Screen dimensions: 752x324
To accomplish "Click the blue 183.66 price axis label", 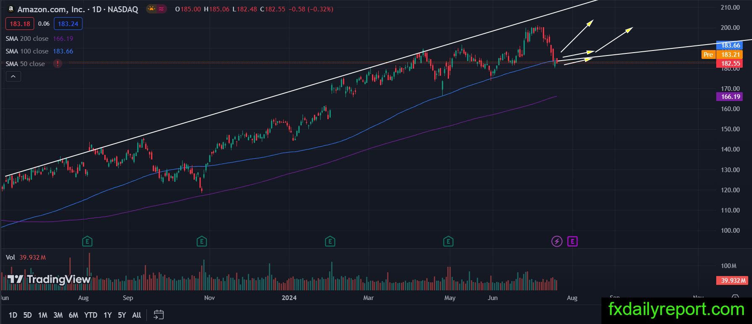I will (730, 45).
